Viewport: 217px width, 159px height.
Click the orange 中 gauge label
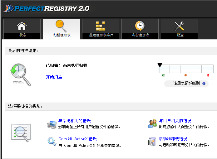point(186,75)
